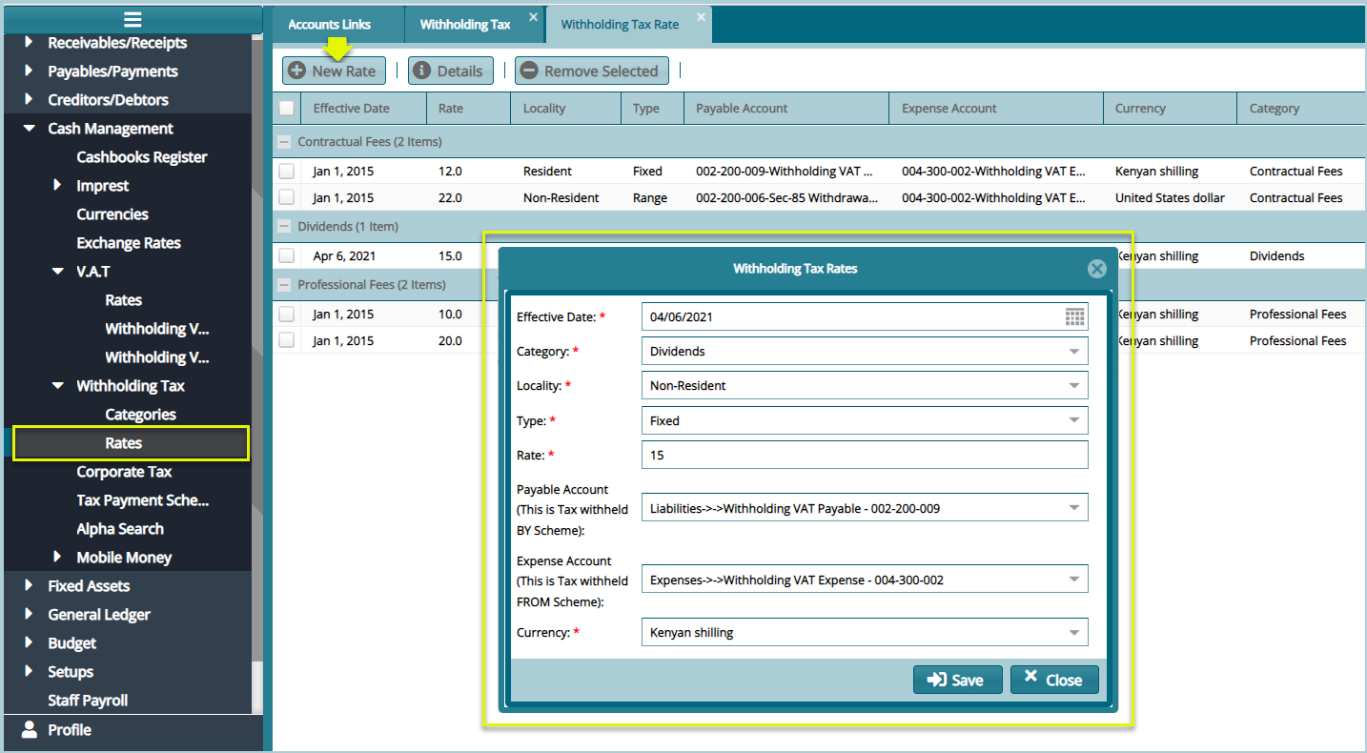This screenshot has width=1367, height=753.
Task: Save the withholding tax rate
Action: click(x=958, y=680)
